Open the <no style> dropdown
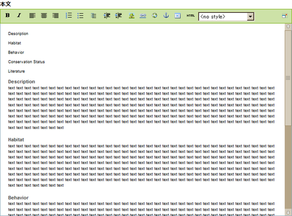Viewport: 292px width, 216px height. tap(226, 16)
